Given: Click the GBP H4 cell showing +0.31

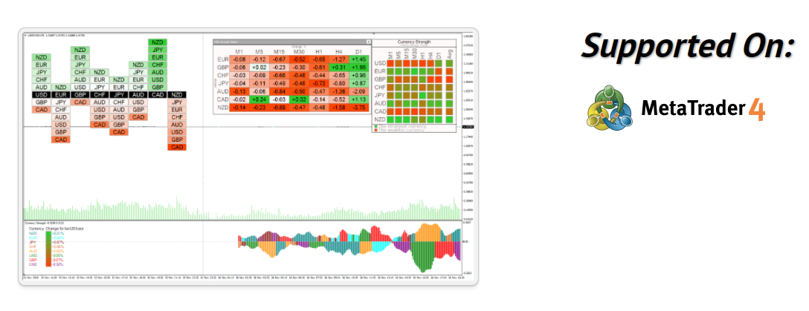Looking at the screenshot, I should tap(339, 68).
